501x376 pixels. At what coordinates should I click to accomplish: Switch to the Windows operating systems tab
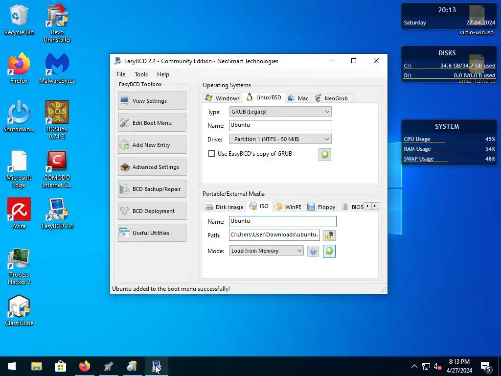(223, 98)
